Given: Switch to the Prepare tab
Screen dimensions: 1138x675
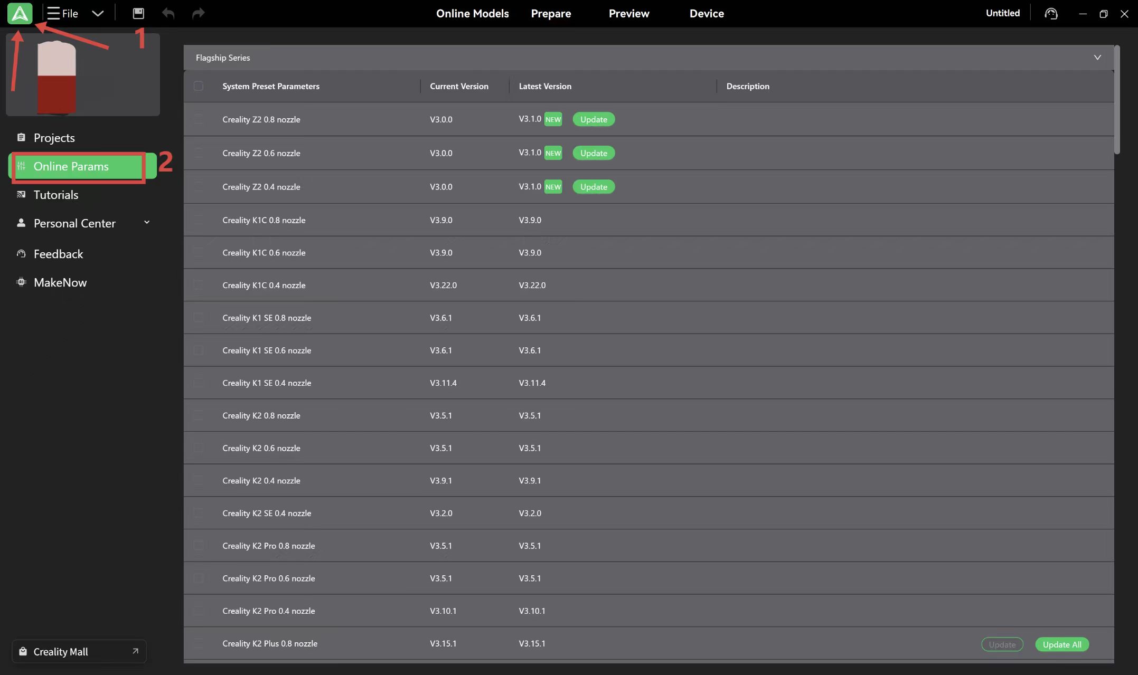Looking at the screenshot, I should click(551, 13).
